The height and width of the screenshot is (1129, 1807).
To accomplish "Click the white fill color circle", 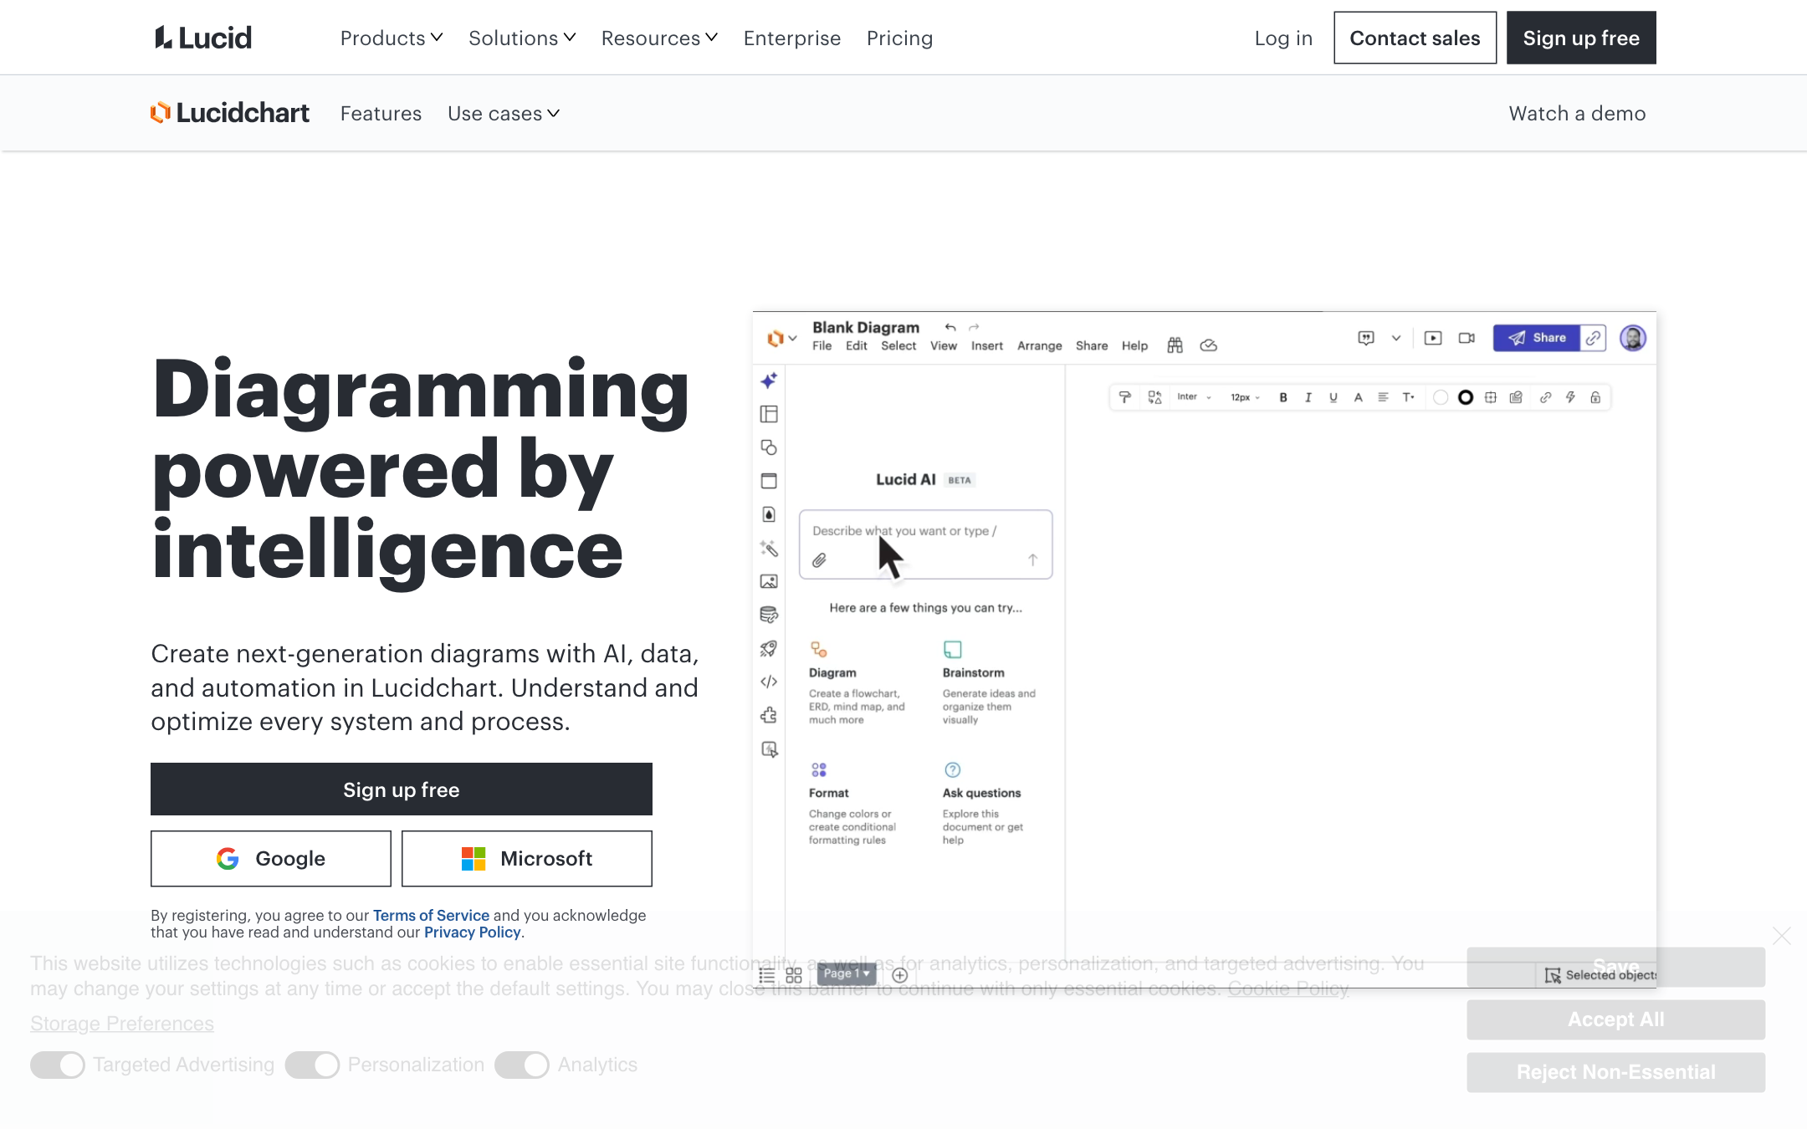I will tap(1441, 397).
